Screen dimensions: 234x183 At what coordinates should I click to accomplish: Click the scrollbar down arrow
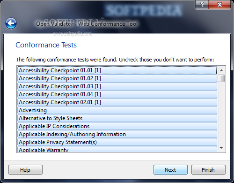click(x=221, y=148)
